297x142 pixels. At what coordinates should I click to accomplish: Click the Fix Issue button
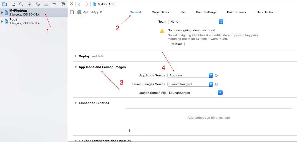click(x=176, y=44)
